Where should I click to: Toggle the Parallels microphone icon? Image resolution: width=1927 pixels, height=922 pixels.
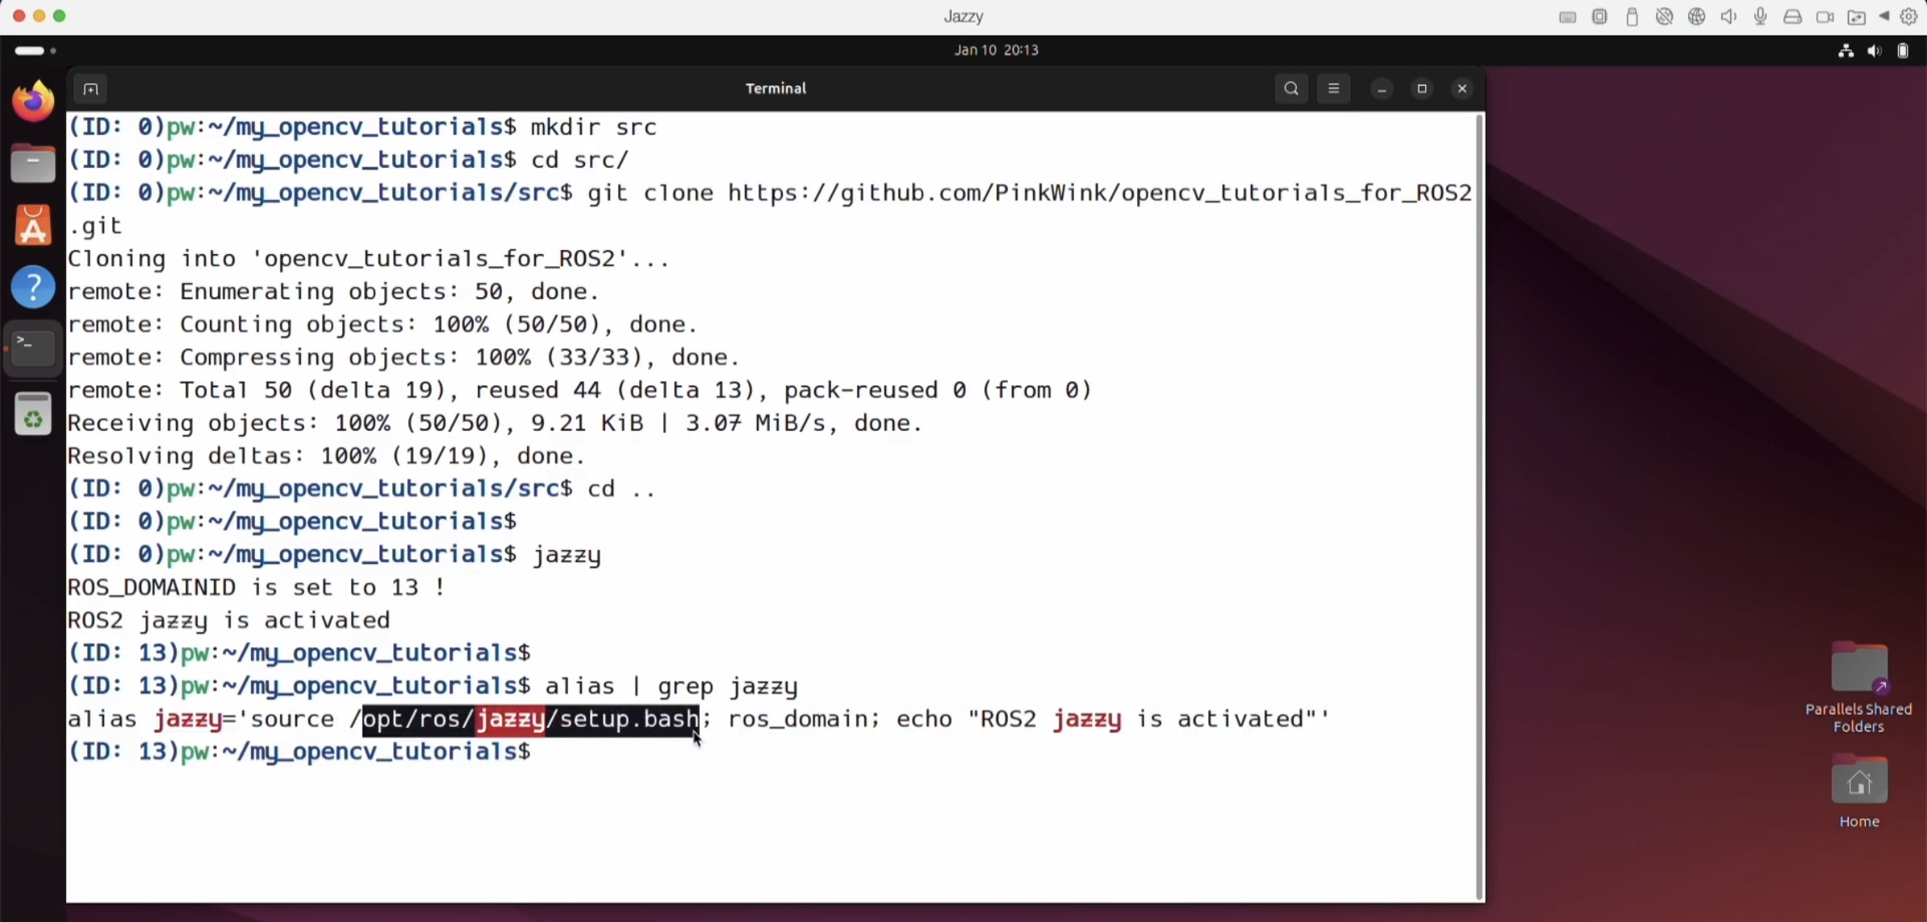[x=1760, y=17]
